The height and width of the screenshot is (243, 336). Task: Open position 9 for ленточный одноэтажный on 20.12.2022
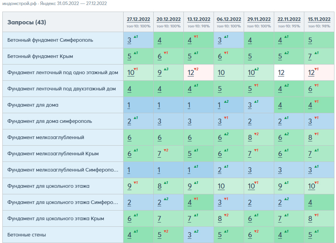tap(160, 73)
